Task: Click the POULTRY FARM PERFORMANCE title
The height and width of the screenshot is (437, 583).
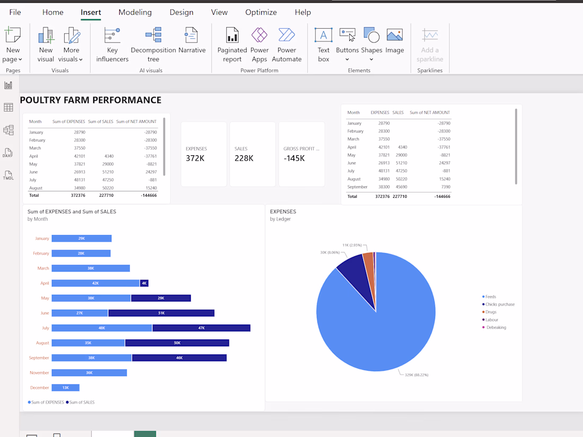Action: coord(91,100)
